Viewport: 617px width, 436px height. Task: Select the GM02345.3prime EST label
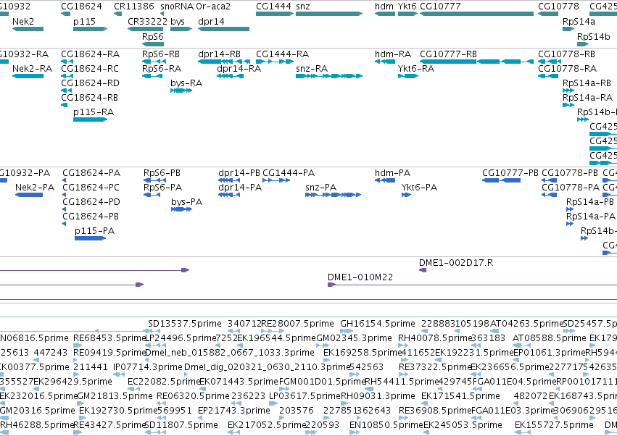[x=354, y=338]
